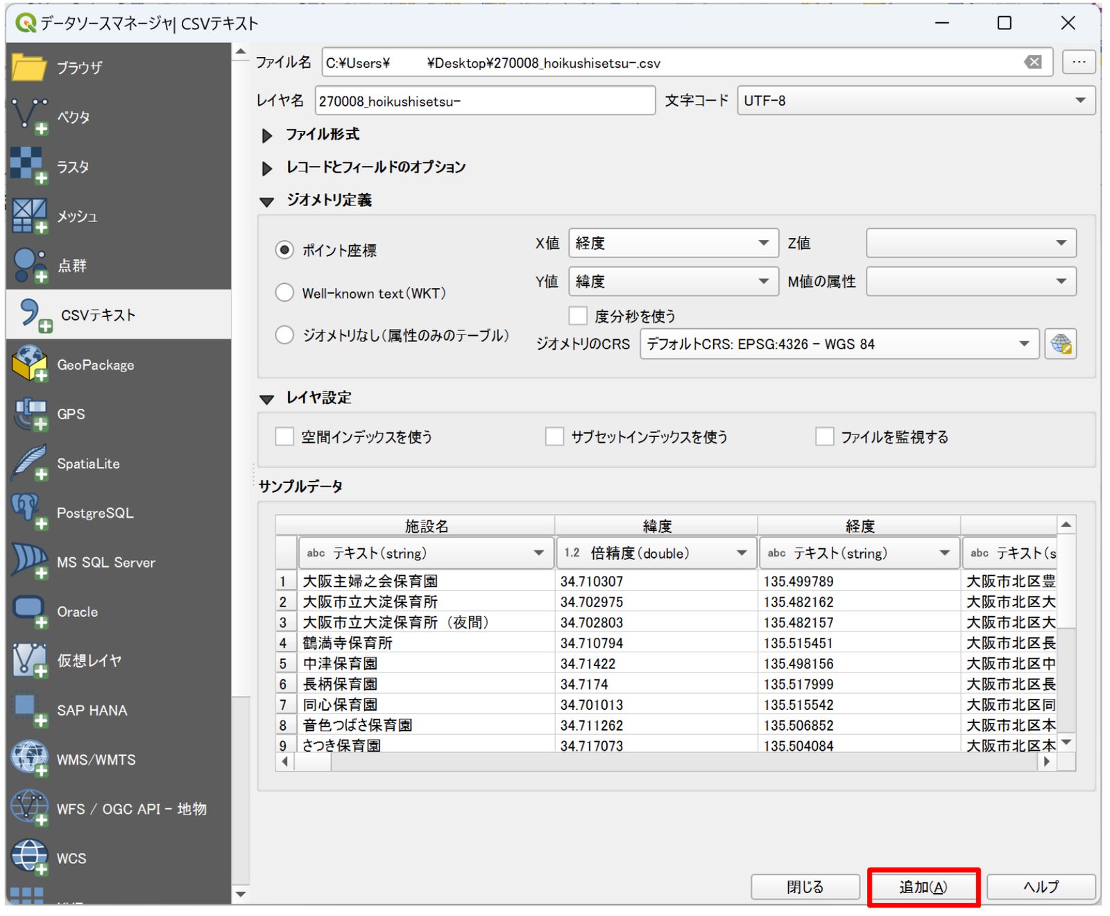1110x916 pixels.
Task: Click the file browse (…) button
Action: point(1078,62)
